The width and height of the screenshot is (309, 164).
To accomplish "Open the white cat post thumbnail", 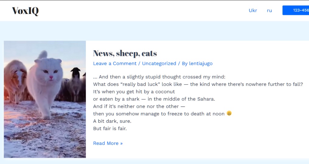I will click(x=45, y=99).
